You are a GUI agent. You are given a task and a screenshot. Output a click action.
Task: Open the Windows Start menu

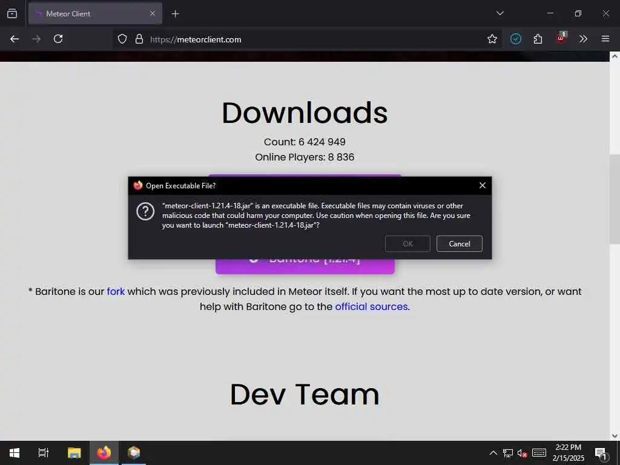coord(15,453)
